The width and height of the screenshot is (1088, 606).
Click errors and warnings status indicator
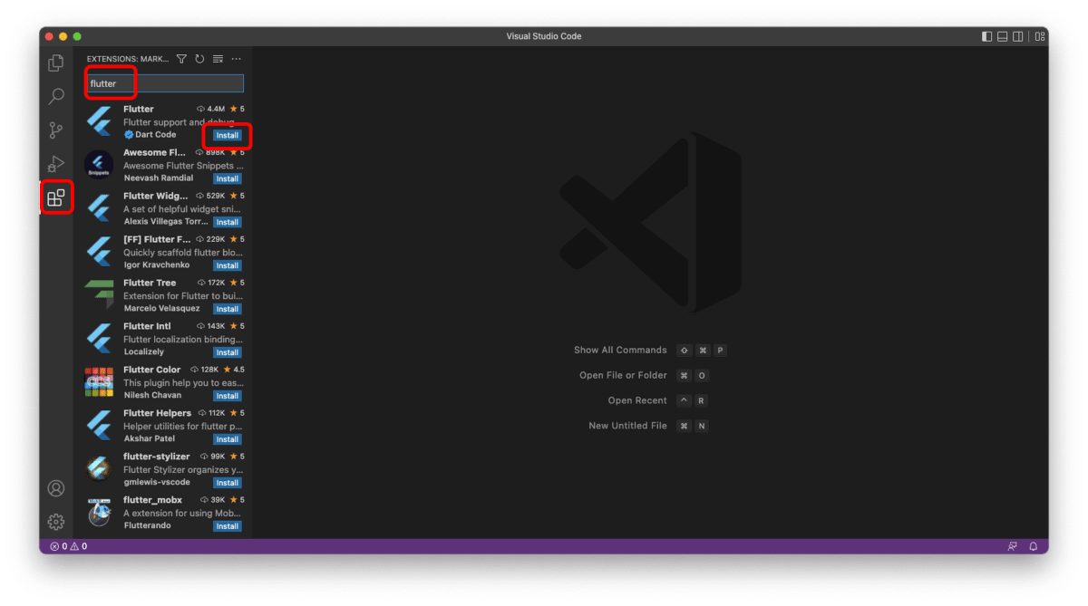point(69,546)
